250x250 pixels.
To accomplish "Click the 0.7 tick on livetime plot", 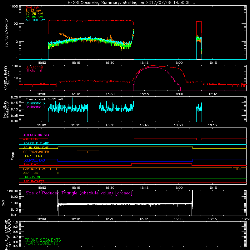I will point(16,237).
